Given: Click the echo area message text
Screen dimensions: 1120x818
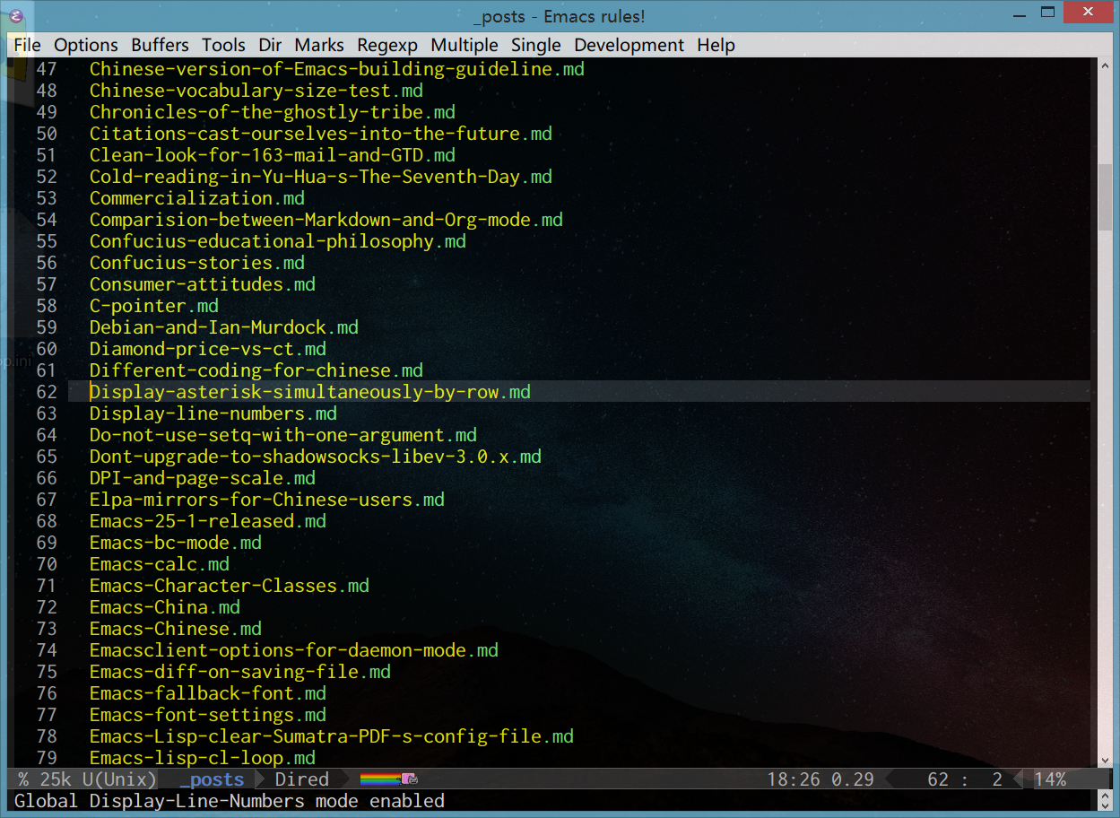Looking at the screenshot, I should 230,801.
